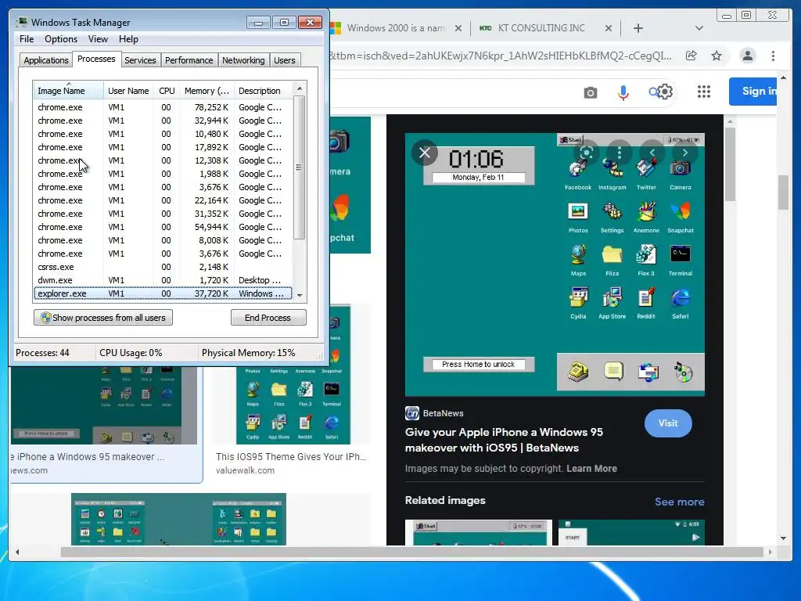Sort processes by Memory column header

point(207,91)
